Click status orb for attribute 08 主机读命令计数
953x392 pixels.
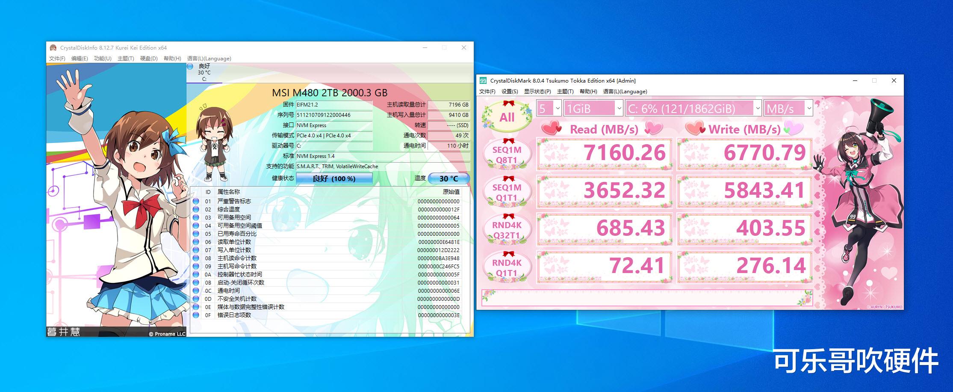click(x=196, y=258)
